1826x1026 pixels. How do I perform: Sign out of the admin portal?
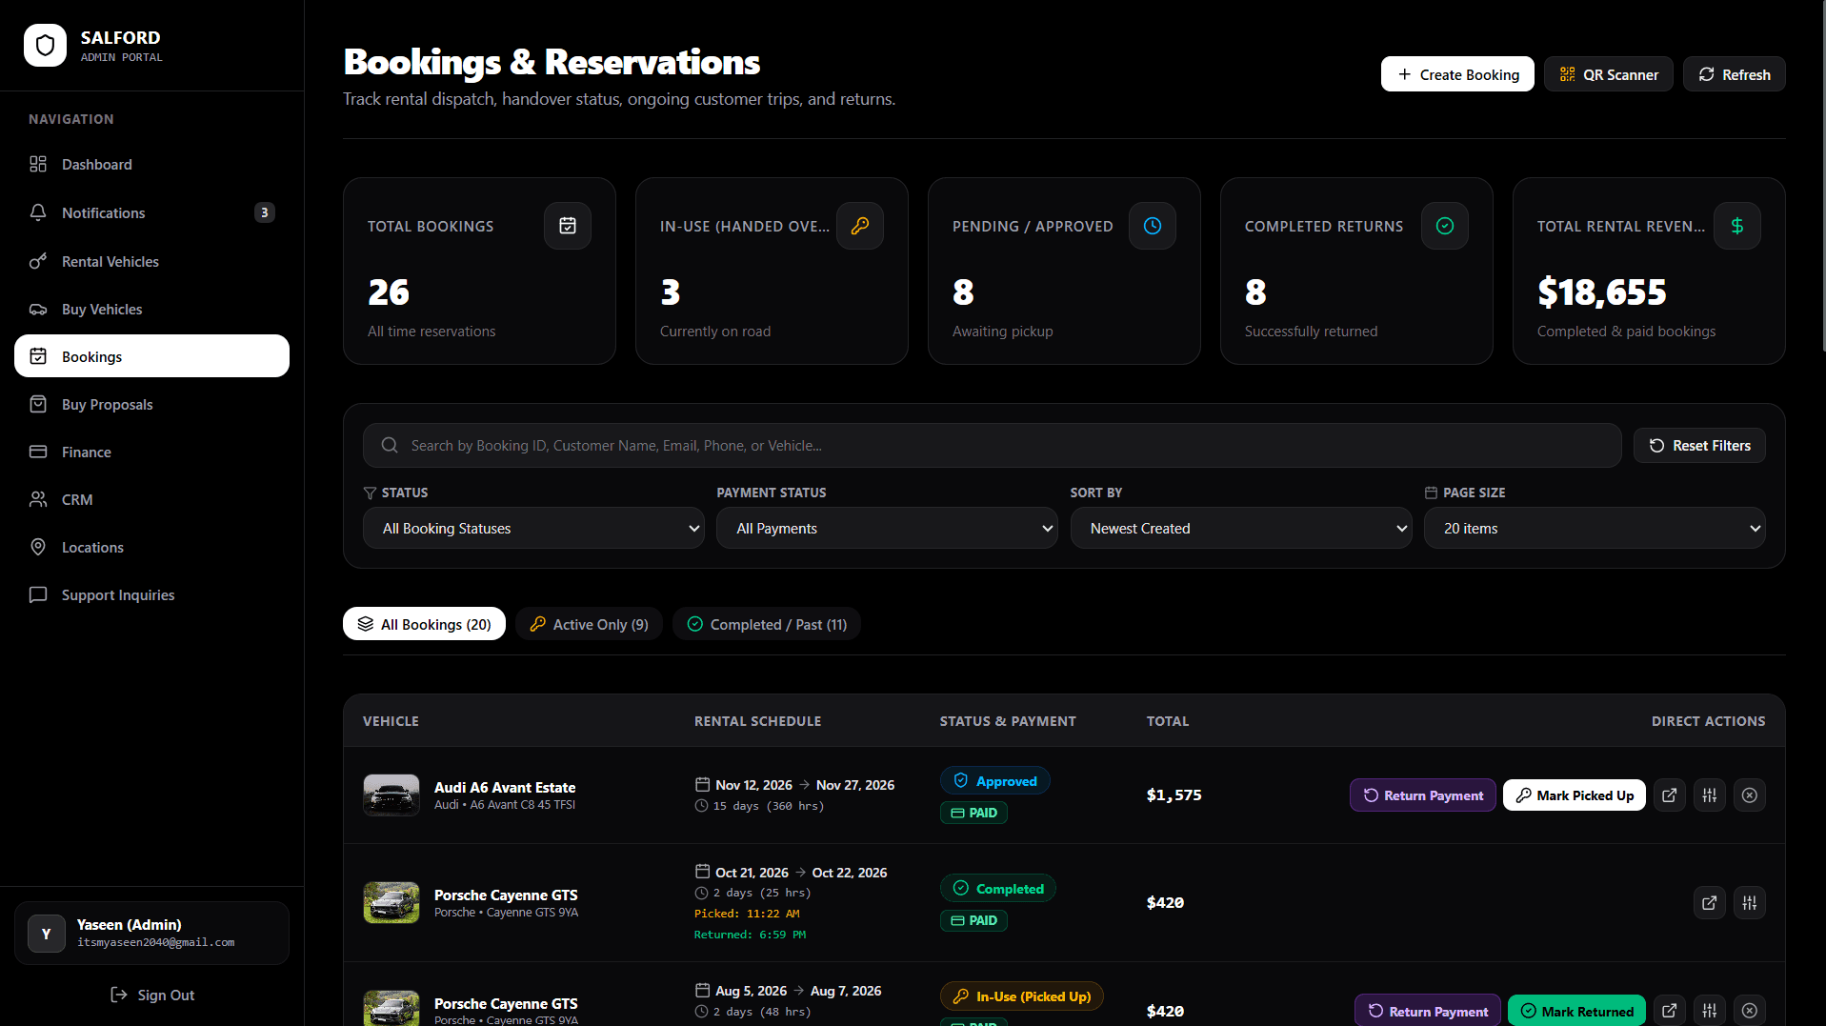(x=151, y=995)
